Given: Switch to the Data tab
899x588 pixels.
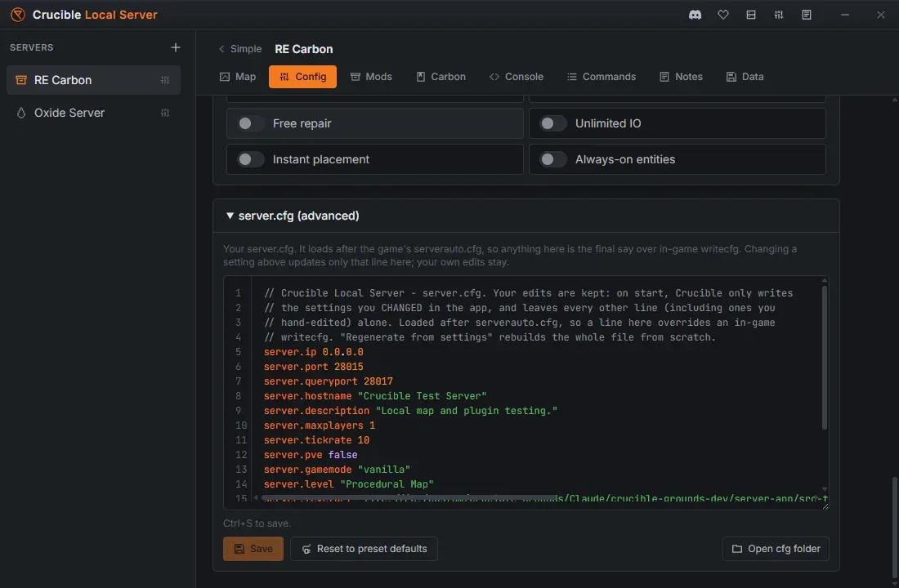Looking at the screenshot, I should click(745, 77).
